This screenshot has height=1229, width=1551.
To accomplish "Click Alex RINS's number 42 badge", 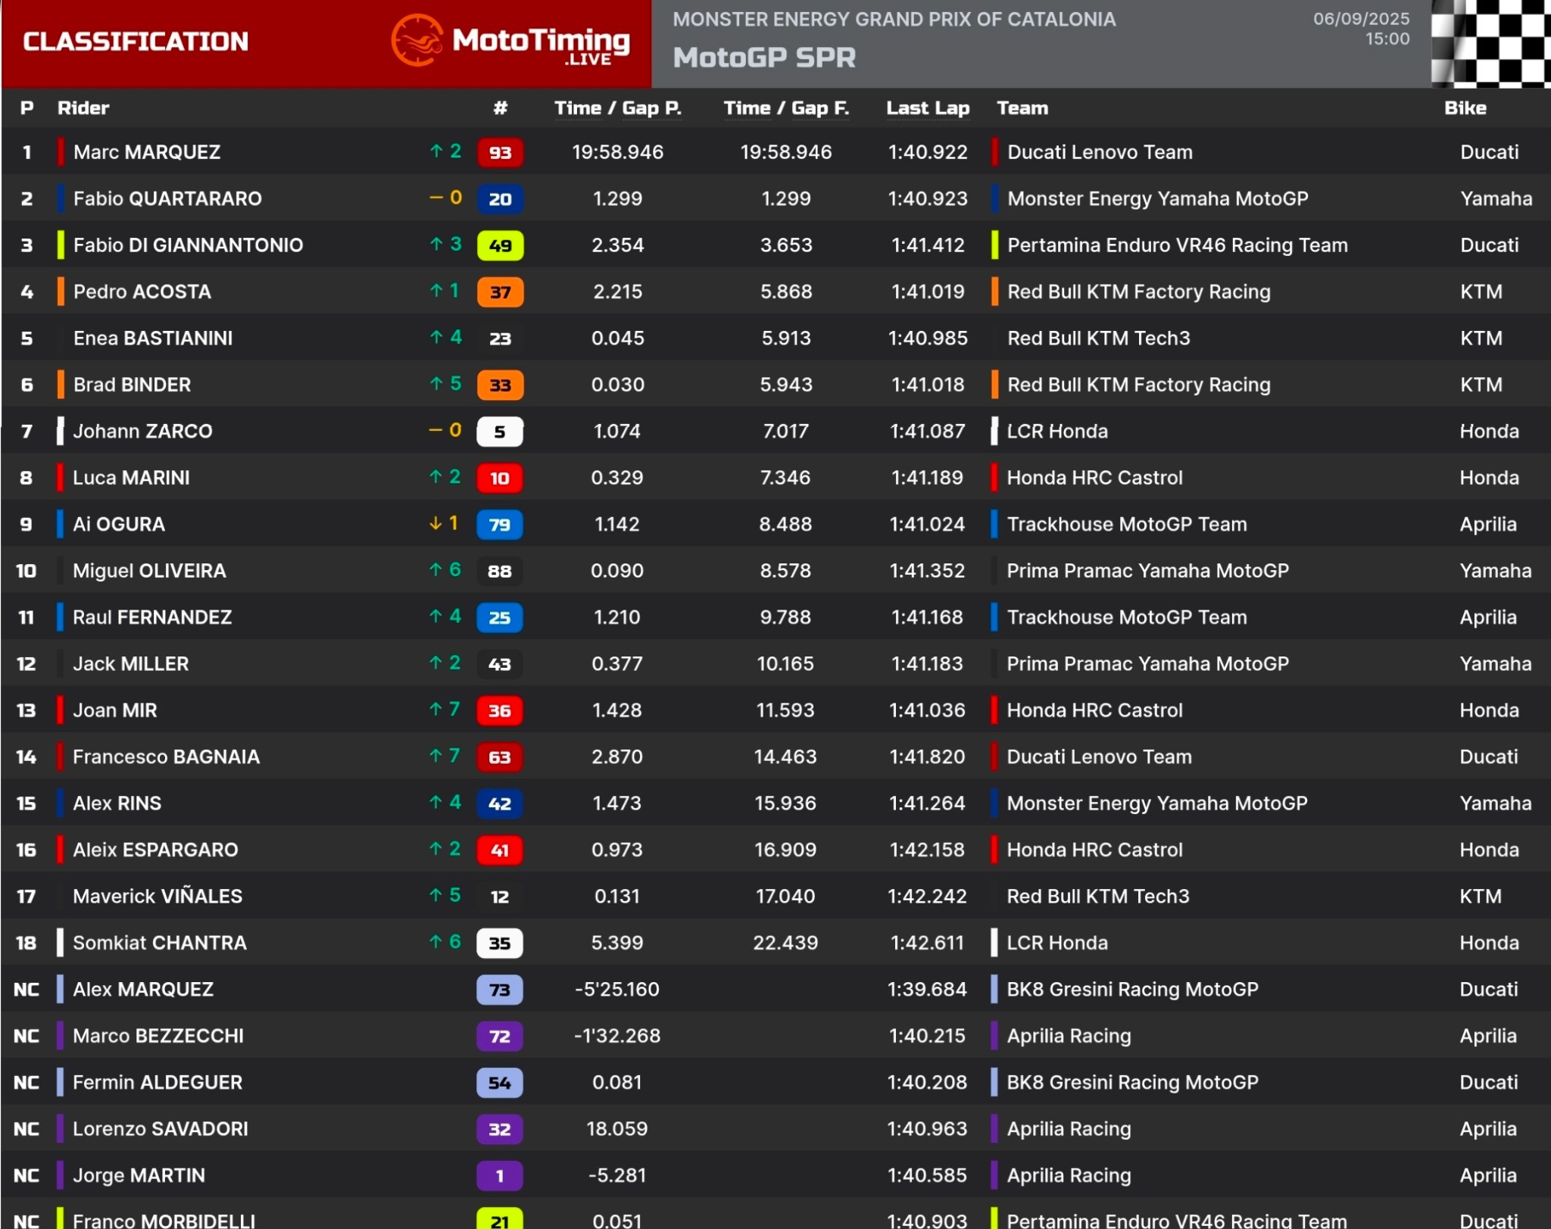I will (x=500, y=804).
